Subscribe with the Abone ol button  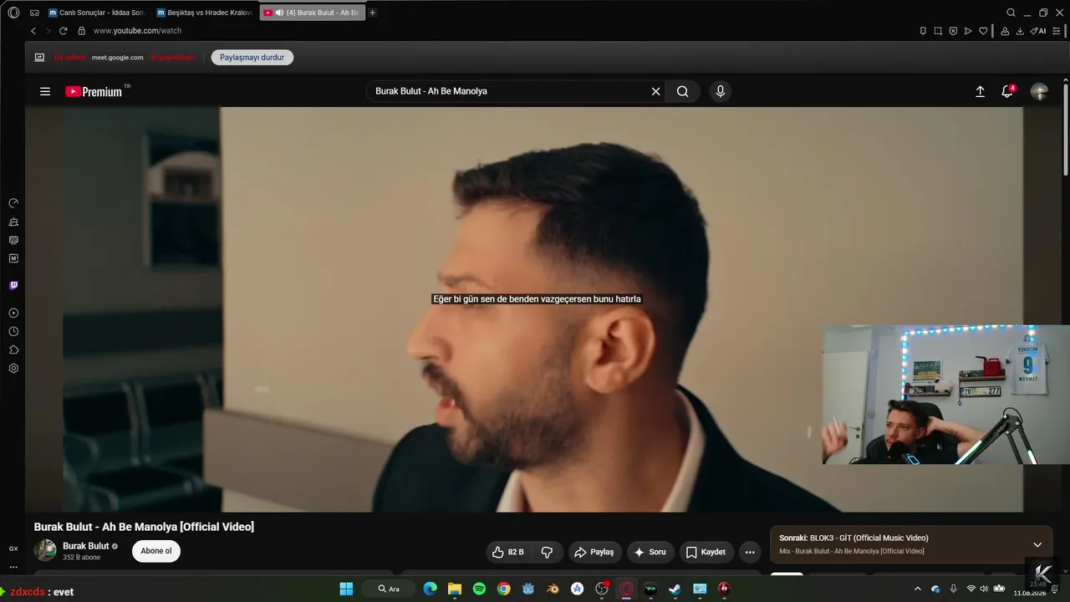[156, 551]
